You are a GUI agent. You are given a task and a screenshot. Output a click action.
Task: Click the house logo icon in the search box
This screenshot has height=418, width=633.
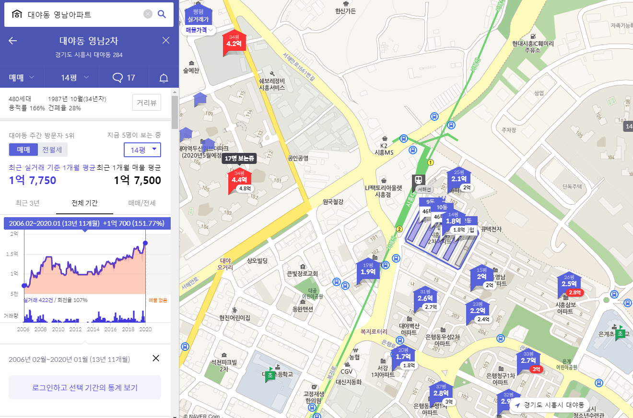tap(17, 14)
